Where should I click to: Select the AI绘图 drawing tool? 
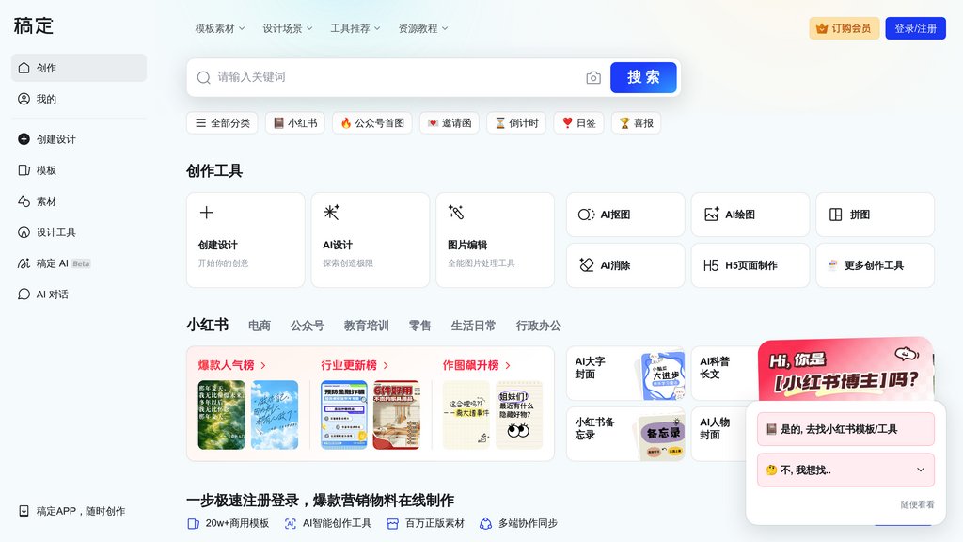[x=750, y=214]
